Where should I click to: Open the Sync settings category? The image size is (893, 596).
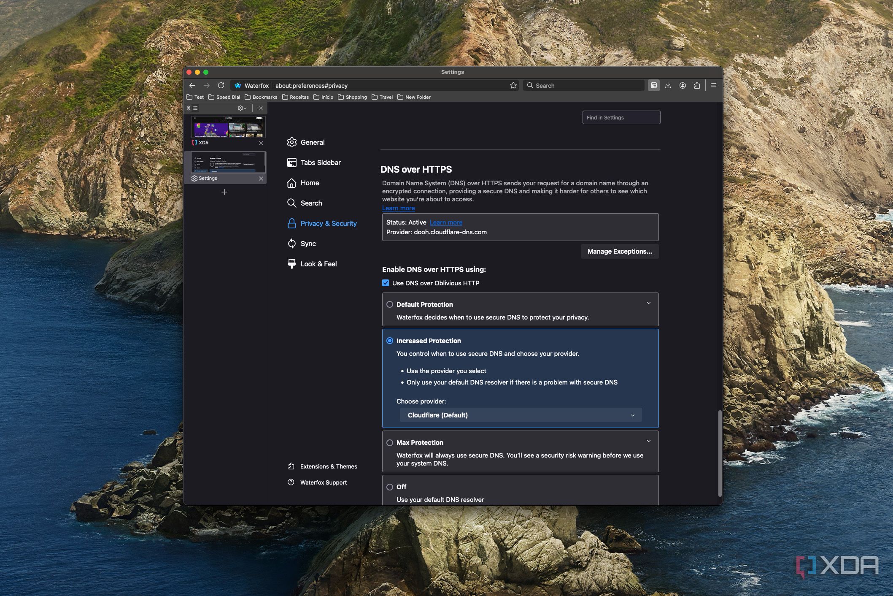pyautogui.click(x=308, y=244)
